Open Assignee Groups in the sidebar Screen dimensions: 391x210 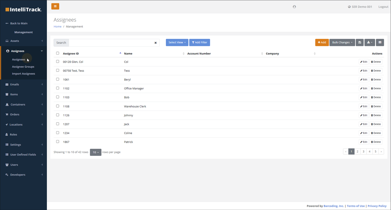tap(23, 67)
